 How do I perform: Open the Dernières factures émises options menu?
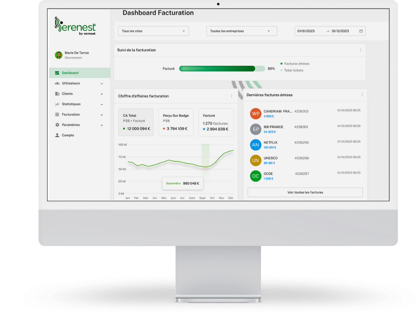point(361,95)
